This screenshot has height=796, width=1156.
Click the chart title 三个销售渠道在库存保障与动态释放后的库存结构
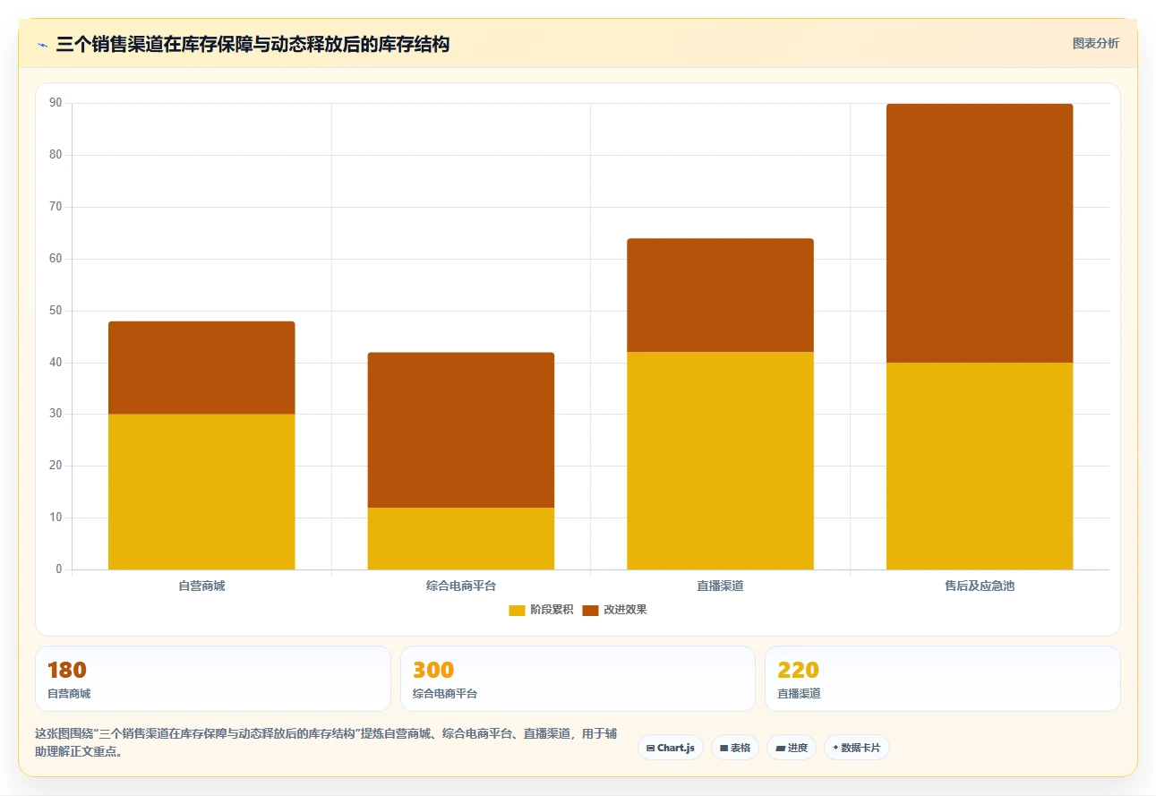coord(253,44)
